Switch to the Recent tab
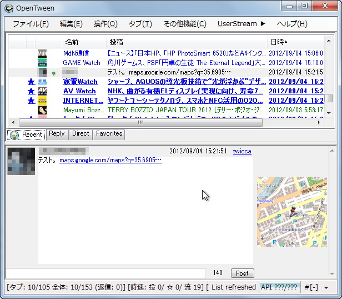This screenshot has width=342, height=299. tap(26, 134)
